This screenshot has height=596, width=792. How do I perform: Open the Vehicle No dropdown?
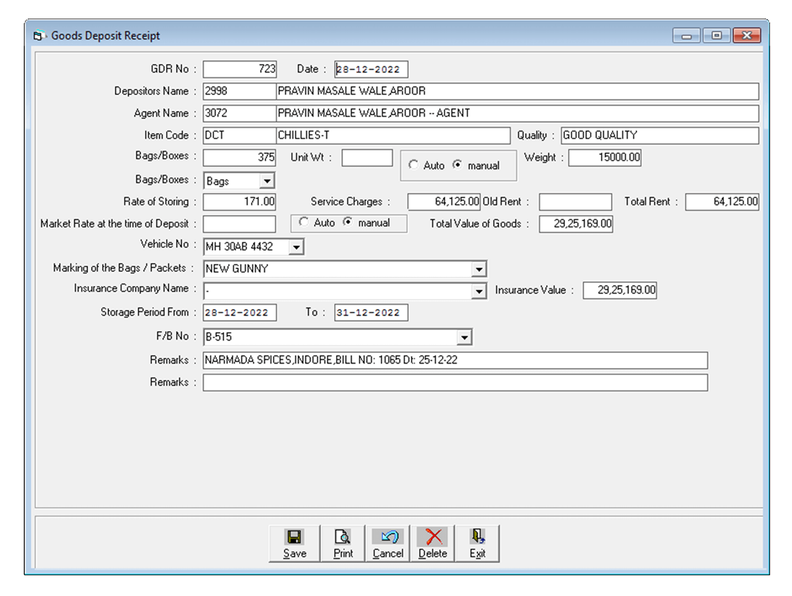pos(296,247)
